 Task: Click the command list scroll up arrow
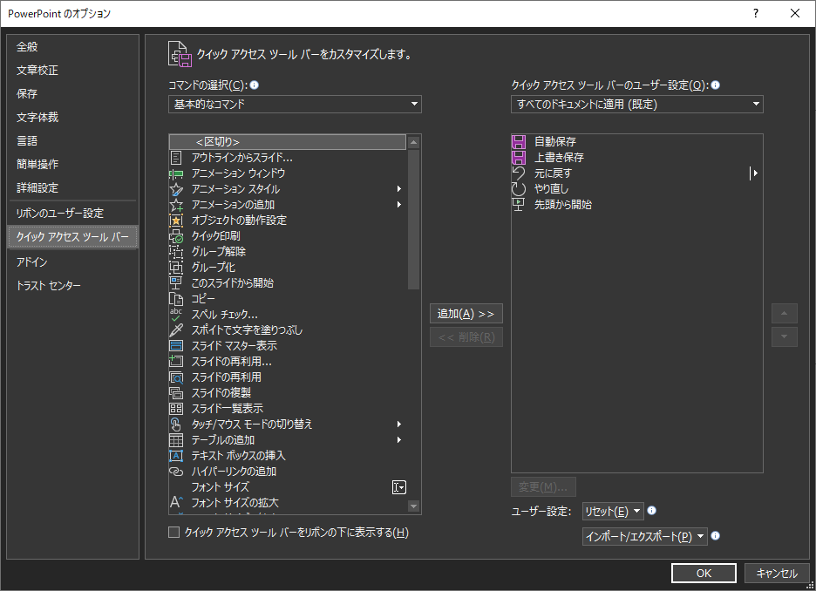414,143
